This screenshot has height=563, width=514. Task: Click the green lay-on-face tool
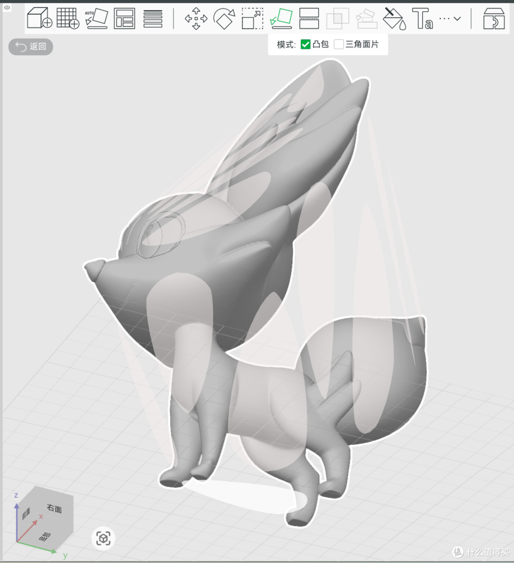(x=281, y=18)
